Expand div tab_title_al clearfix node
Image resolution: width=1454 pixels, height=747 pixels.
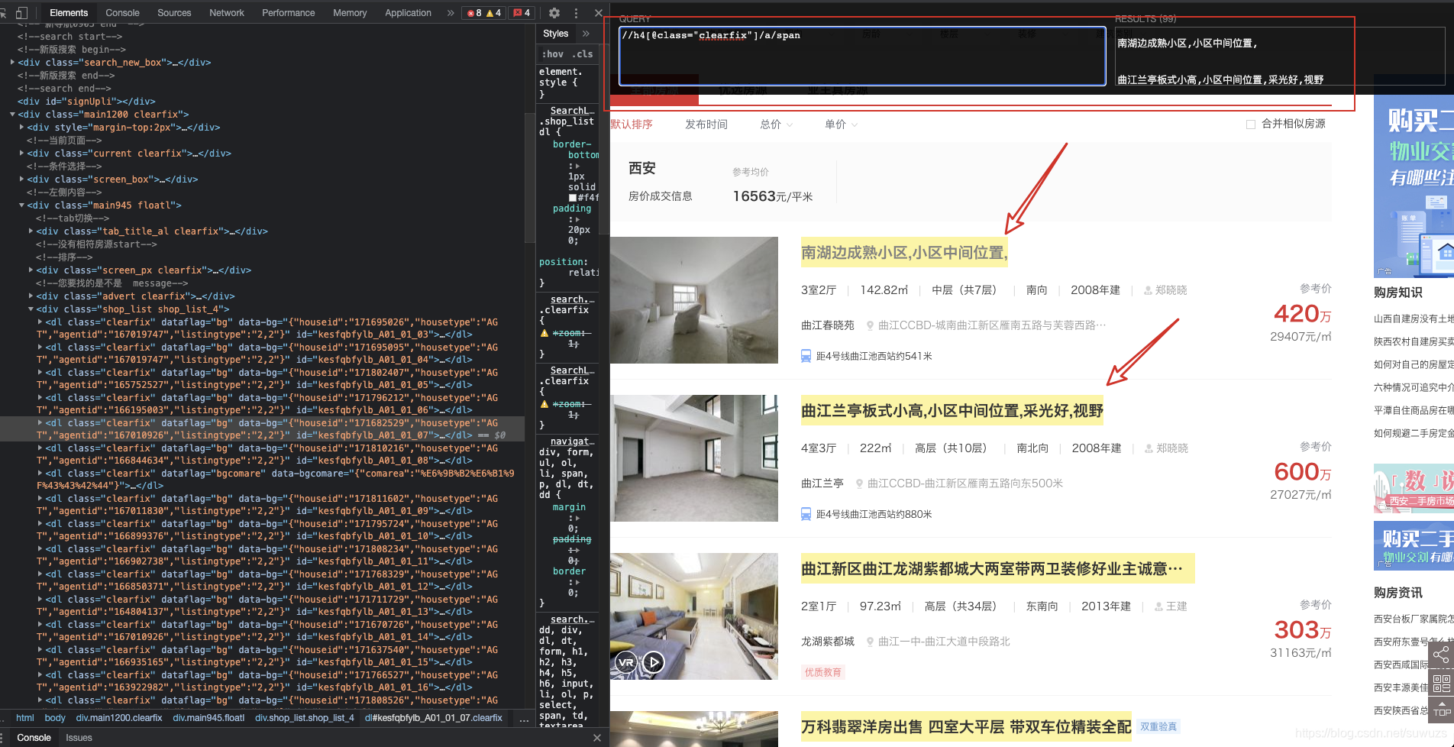31,231
